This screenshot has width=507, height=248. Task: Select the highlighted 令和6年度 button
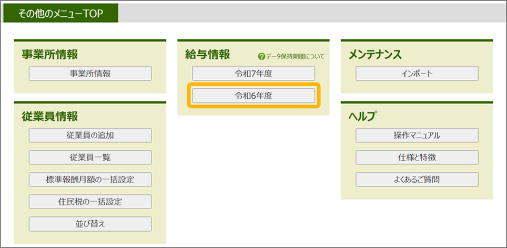(x=253, y=96)
